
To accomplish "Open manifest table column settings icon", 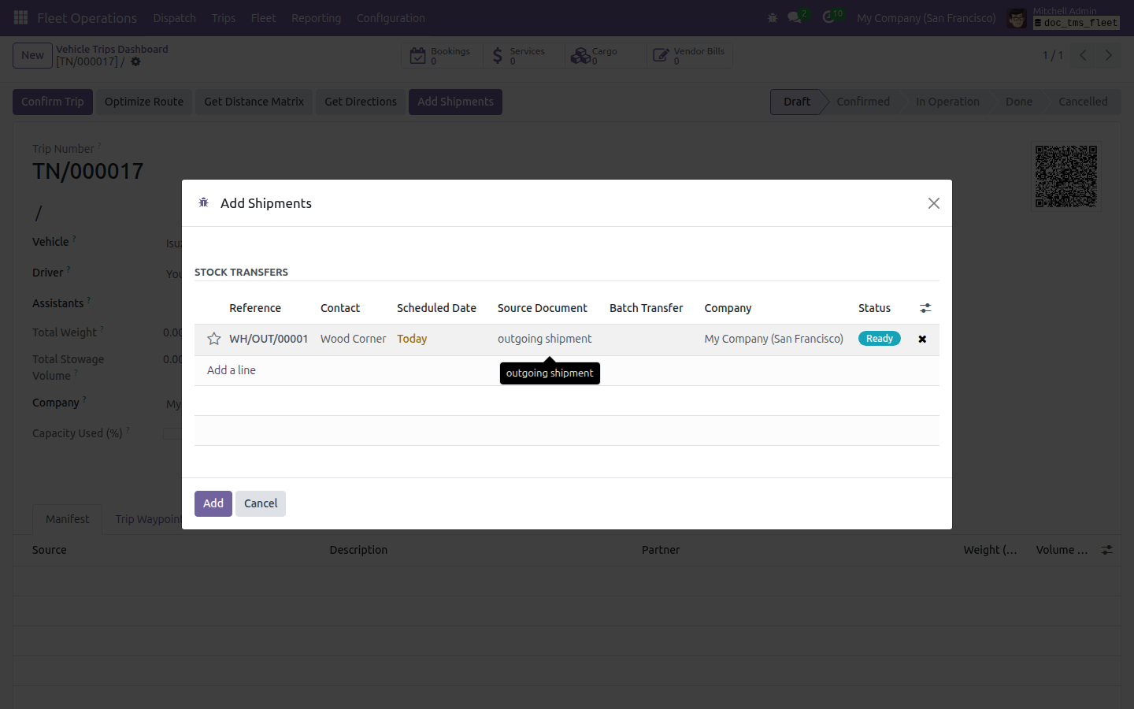I will [x=1106, y=550].
